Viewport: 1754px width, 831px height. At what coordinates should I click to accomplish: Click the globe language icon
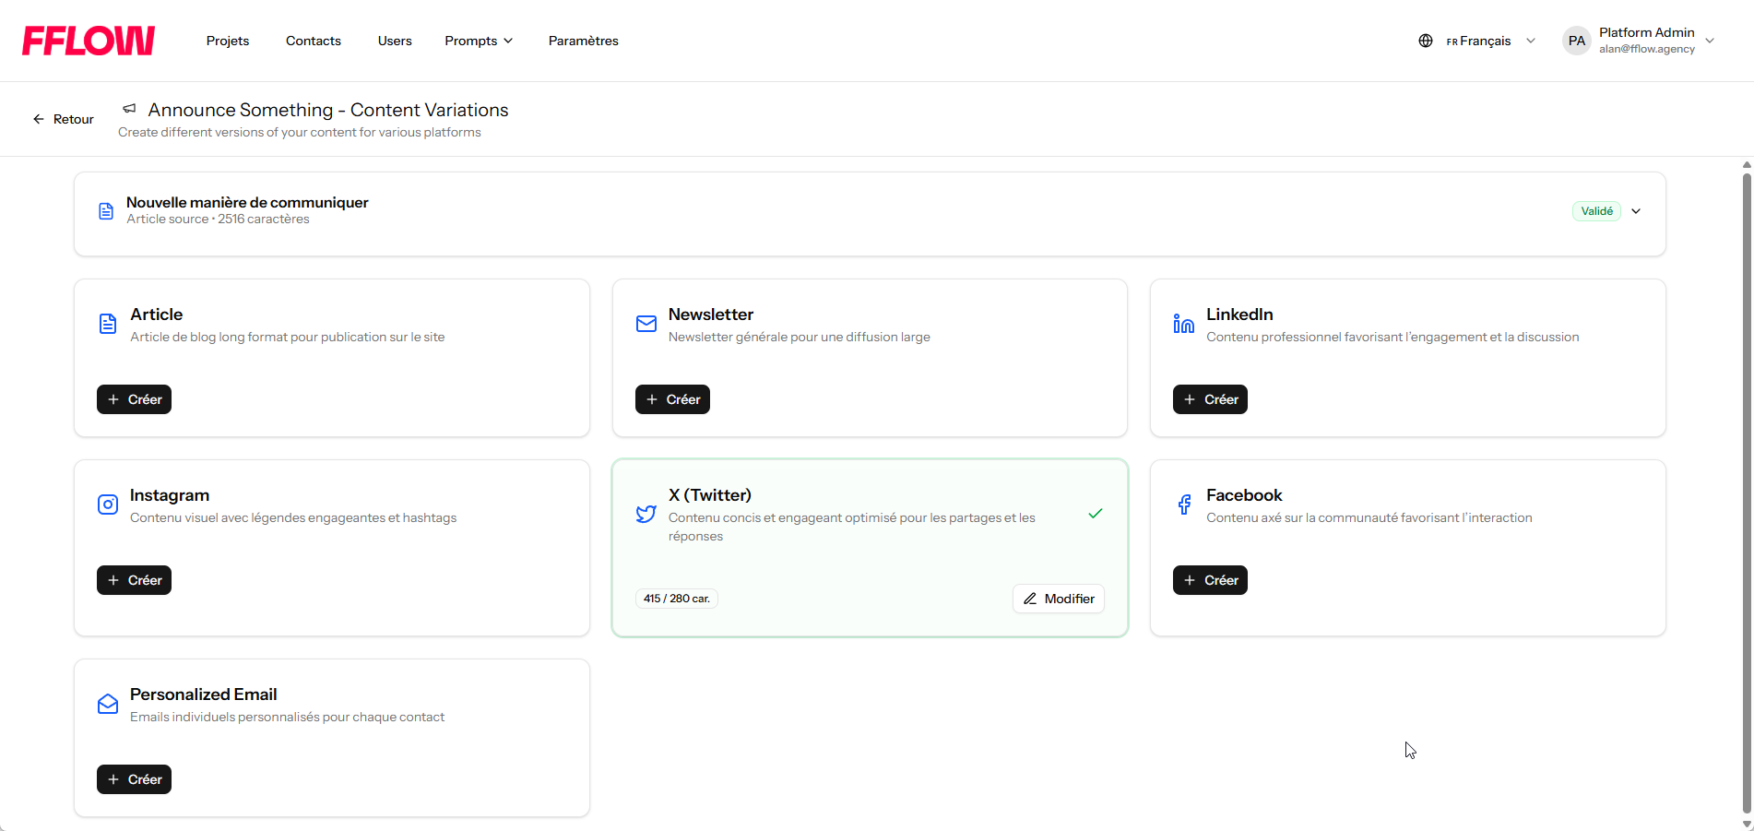1426,41
